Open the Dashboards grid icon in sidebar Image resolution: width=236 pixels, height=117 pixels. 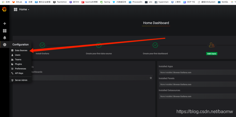[5, 31]
